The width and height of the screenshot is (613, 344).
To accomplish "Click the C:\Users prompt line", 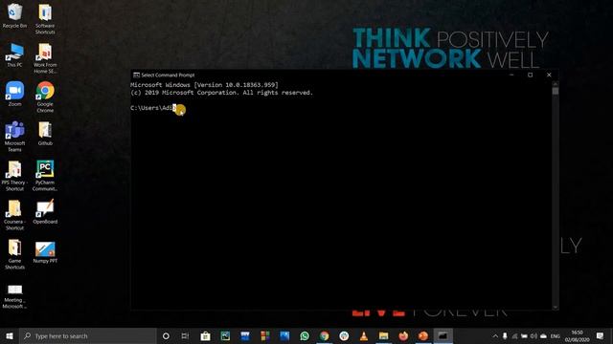I will (153, 108).
